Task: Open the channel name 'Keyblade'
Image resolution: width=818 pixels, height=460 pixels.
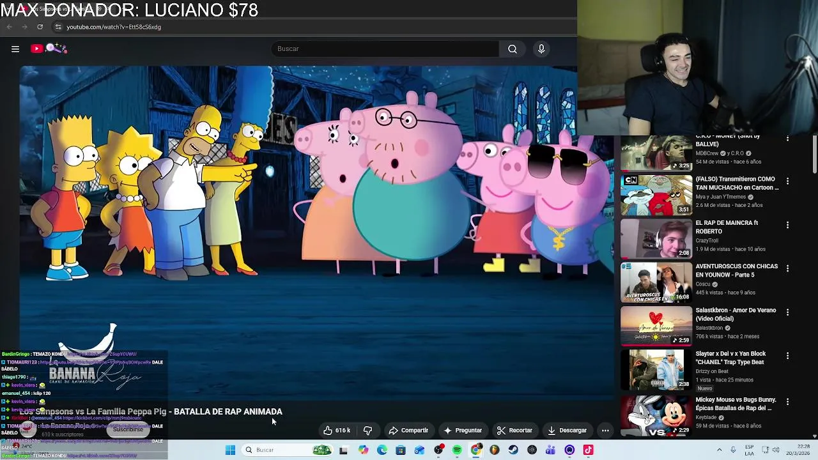Action: point(707,417)
